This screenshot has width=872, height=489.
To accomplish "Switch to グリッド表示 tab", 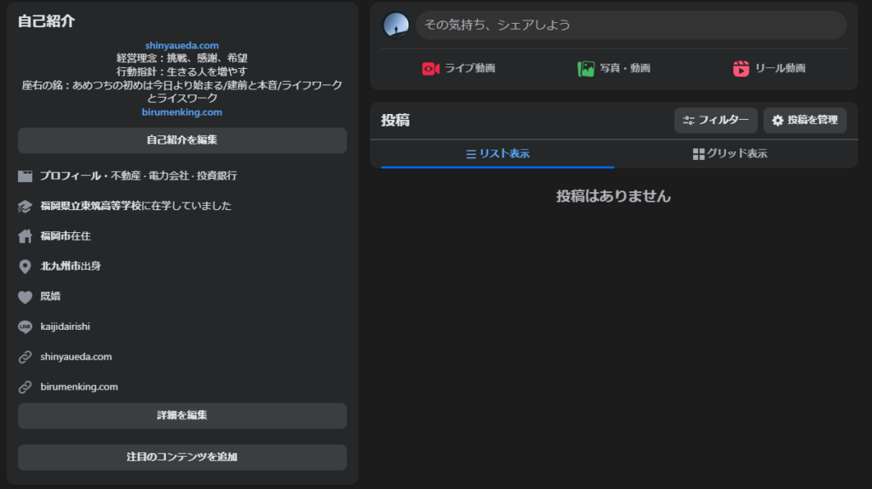I will [730, 154].
